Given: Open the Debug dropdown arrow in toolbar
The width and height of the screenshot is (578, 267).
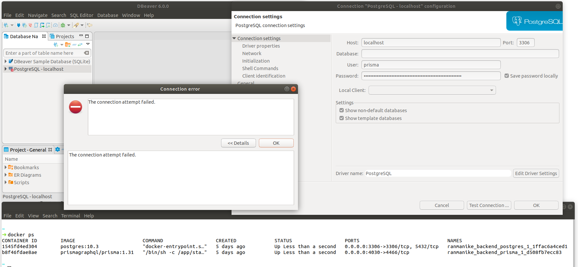Looking at the screenshot, I should [69, 25].
